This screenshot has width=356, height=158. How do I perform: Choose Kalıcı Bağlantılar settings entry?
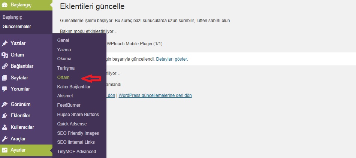click(74, 87)
